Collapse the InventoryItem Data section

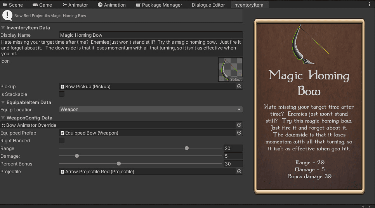click(x=3, y=28)
